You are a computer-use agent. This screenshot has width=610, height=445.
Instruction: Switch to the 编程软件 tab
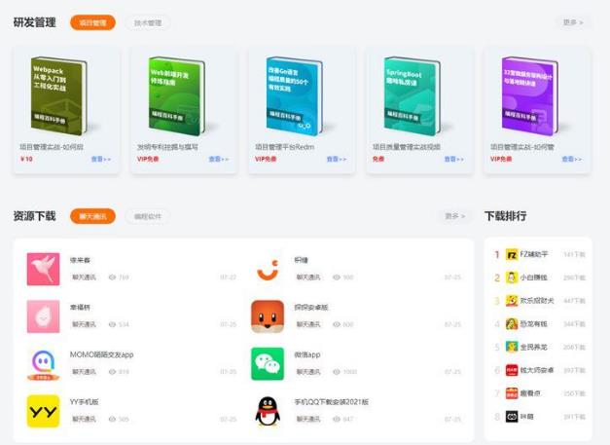tap(147, 216)
